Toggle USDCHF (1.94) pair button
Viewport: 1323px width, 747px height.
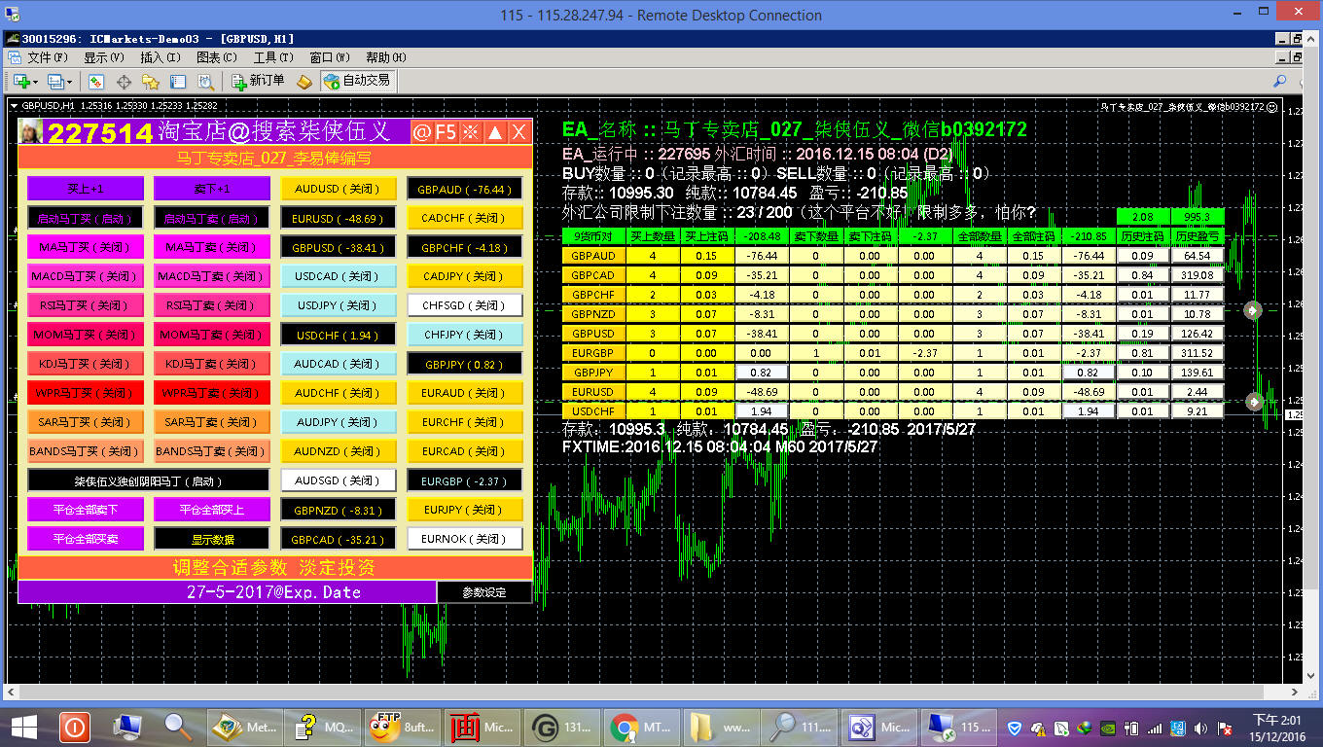pyautogui.click(x=338, y=335)
